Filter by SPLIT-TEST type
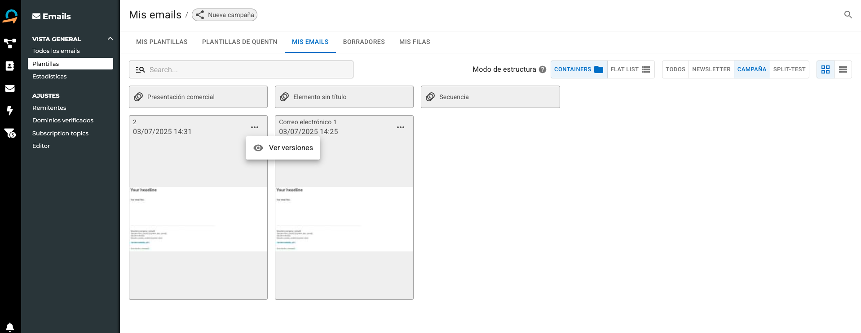This screenshot has width=861, height=333. 790,69
